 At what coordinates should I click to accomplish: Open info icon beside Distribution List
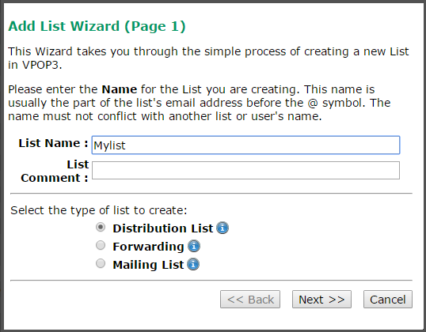tap(223, 228)
